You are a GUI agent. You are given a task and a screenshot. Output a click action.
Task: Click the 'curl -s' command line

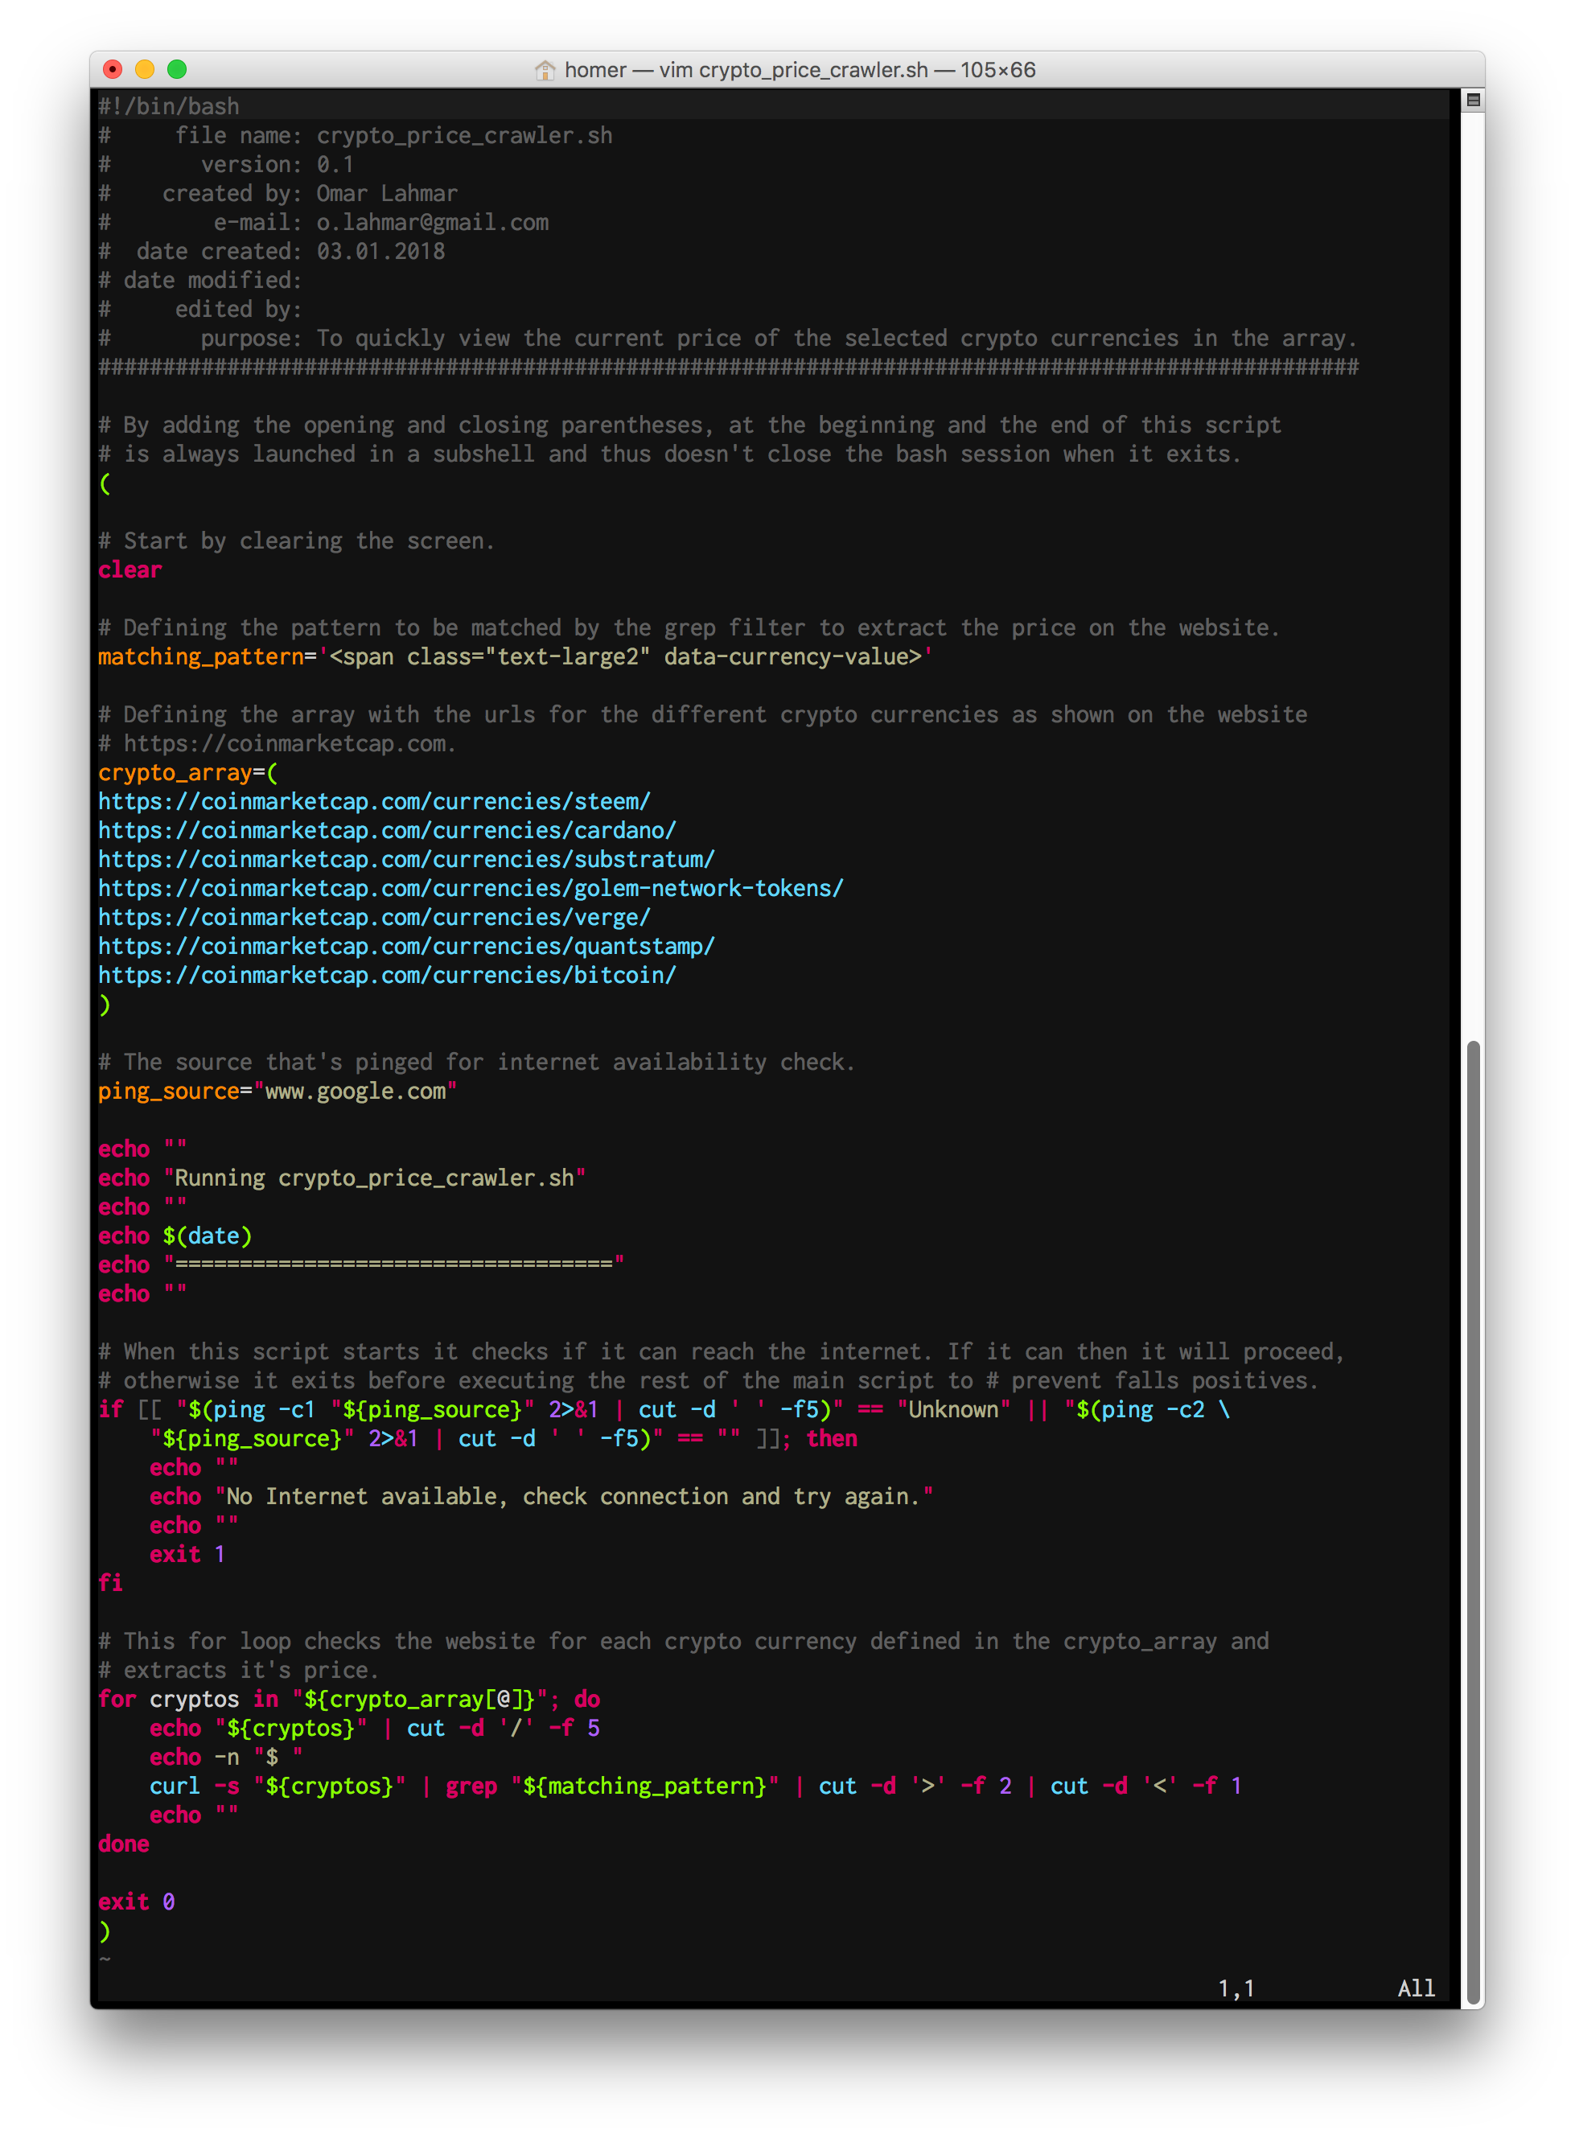pyautogui.click(x=695, y=1786)
